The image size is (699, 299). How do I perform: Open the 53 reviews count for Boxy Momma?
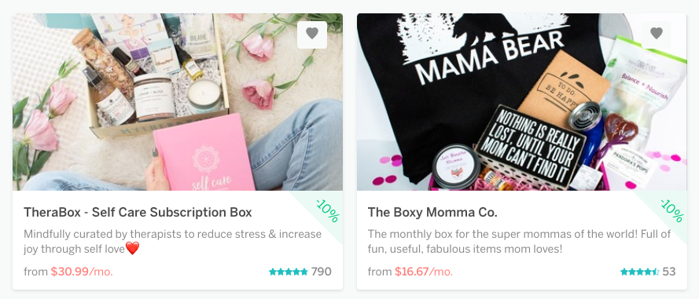[668, 272]
